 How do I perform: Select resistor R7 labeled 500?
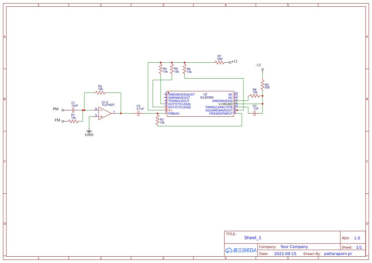coord(219,62)
